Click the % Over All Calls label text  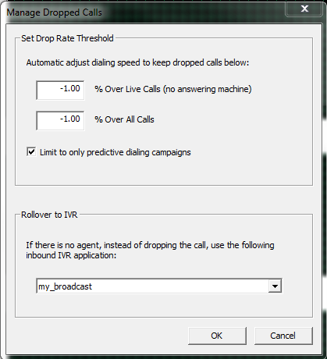point(124,119)
